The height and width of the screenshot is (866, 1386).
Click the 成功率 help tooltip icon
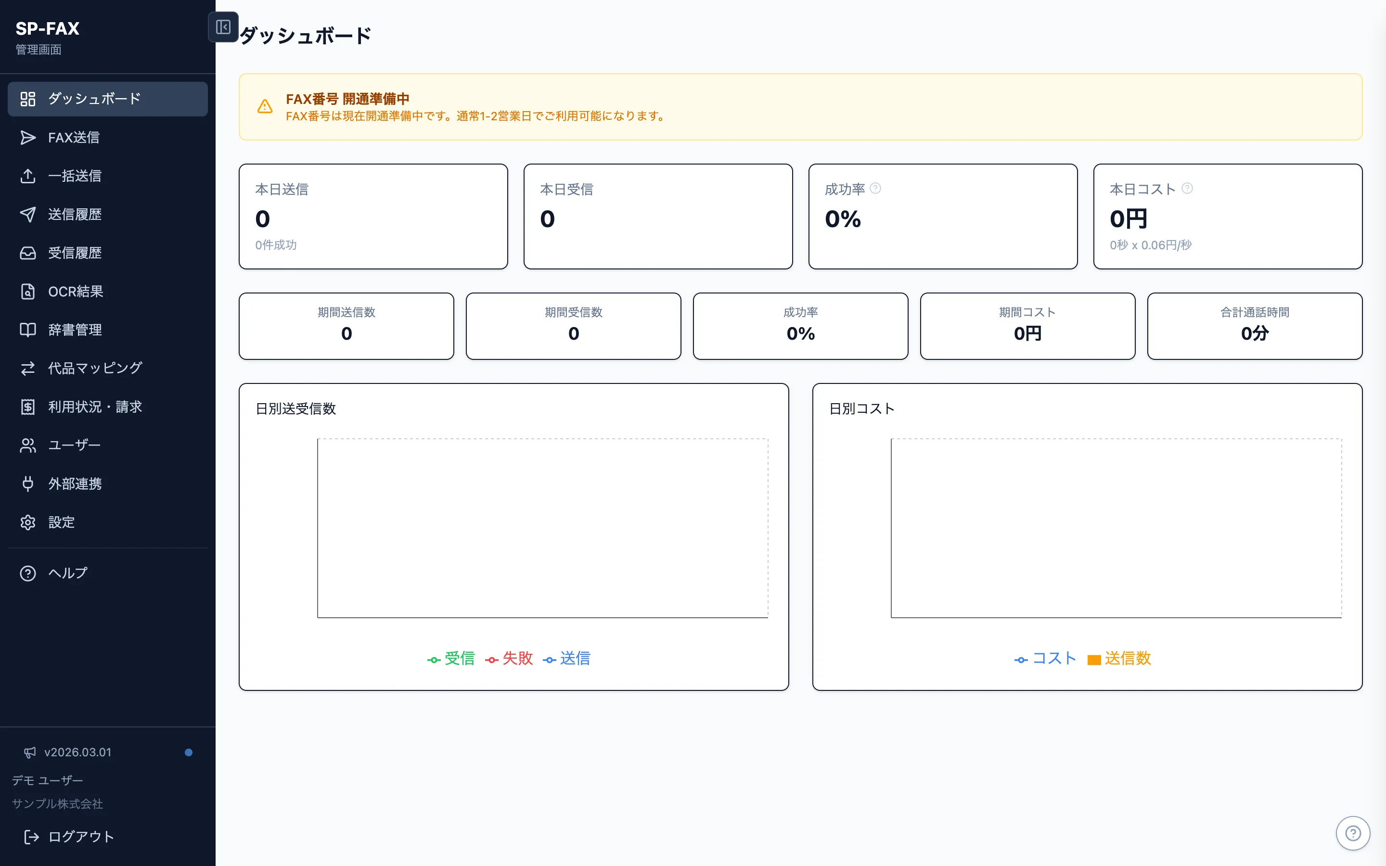875,189
